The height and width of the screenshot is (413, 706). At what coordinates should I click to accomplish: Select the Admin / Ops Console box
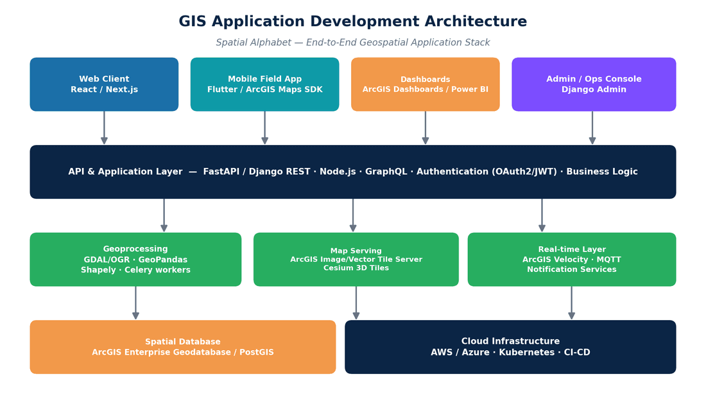(594, 84)
